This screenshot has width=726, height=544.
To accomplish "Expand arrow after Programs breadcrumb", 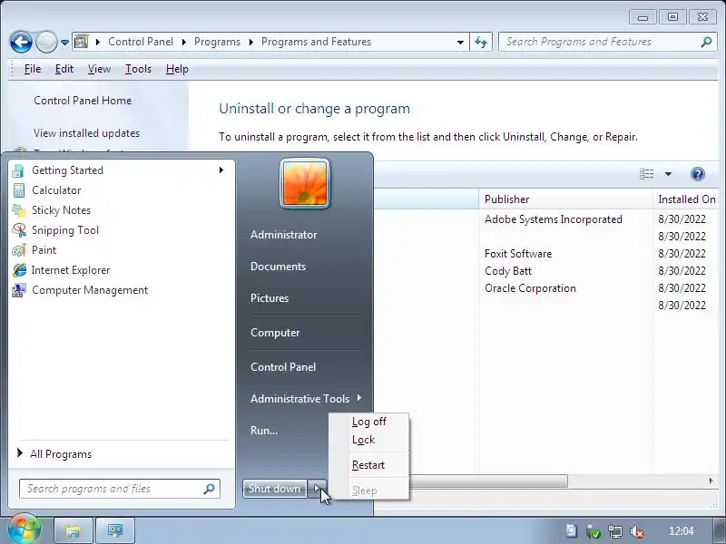I will click(x=251, y=42).
